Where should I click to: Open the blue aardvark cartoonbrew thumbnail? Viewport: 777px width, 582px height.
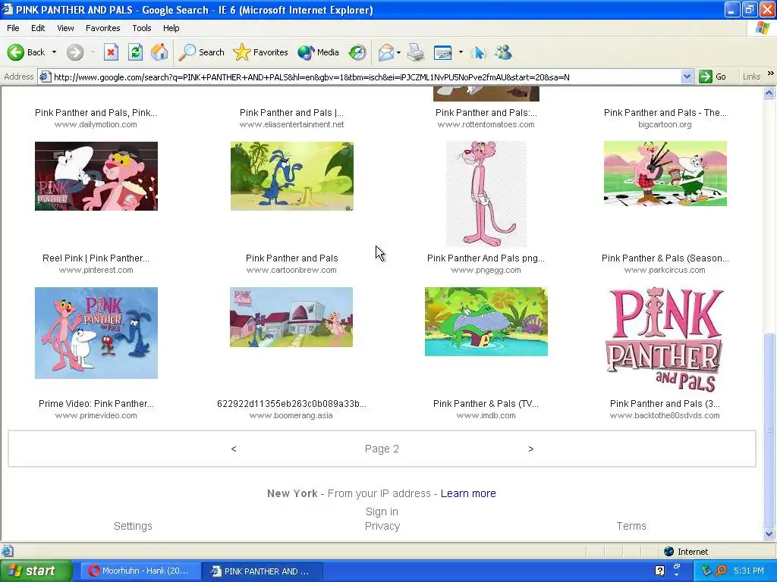292,176
